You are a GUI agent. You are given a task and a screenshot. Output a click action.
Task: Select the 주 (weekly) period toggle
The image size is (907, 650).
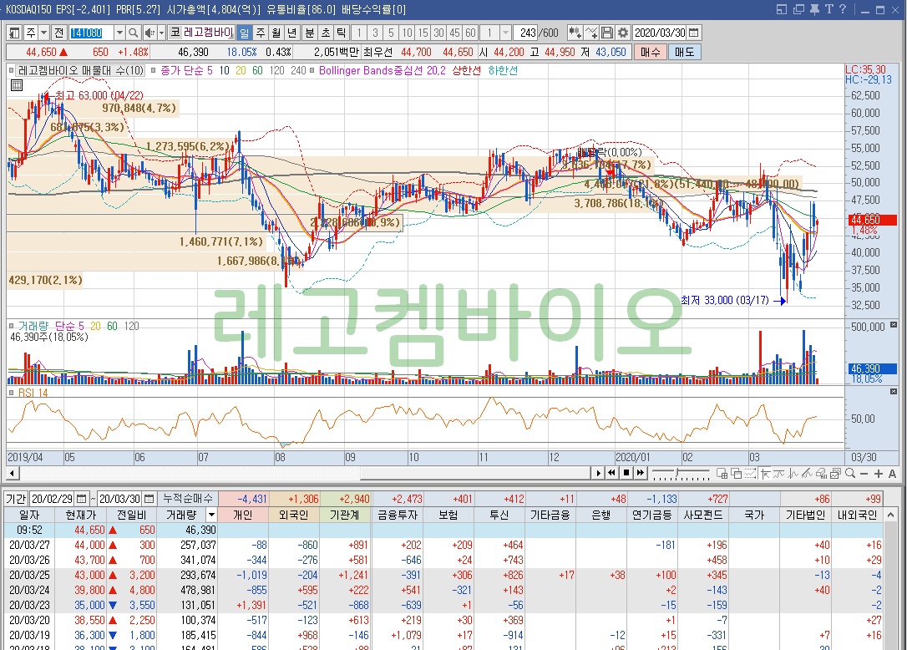click(x=261, y=33)
